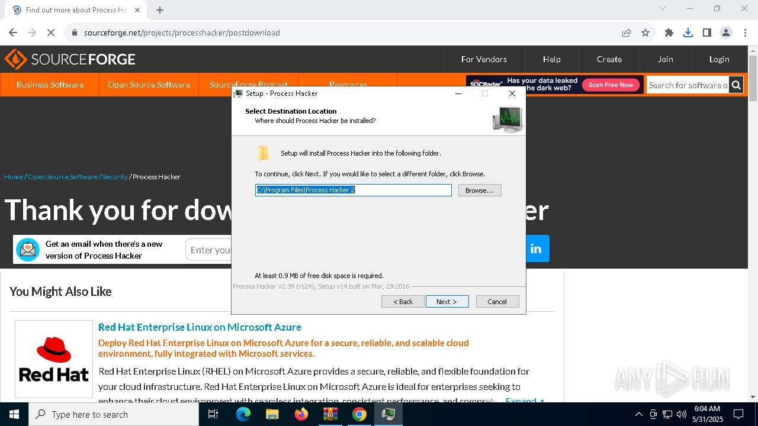Open volume control in system tray
The image size is (758, 426).
pyautogui.click(x=682, y=414)
